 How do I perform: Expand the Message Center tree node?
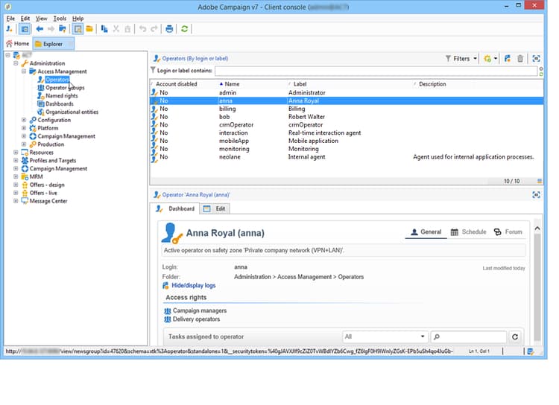(16, 201)
